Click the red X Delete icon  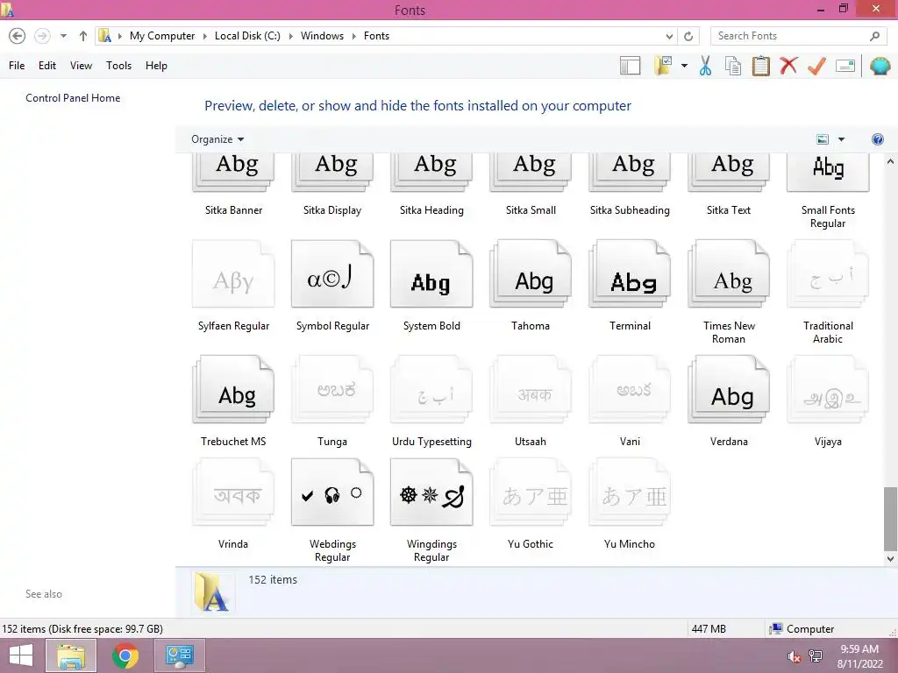coord(788,66)
